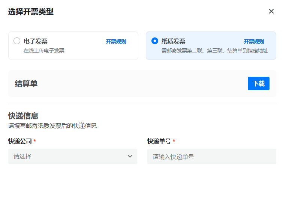Viewport: 283px width, 197px height.
Task: Click the 请填写邮寄纸质发票后的快递信息 hint text
Action: click(52, 126)
